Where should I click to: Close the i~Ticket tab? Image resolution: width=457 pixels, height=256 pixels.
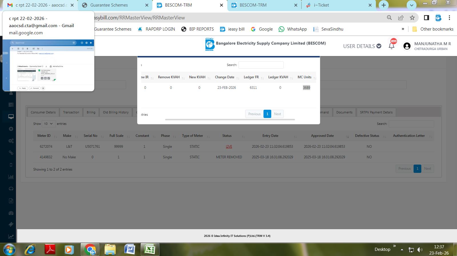tap(370, 5)
